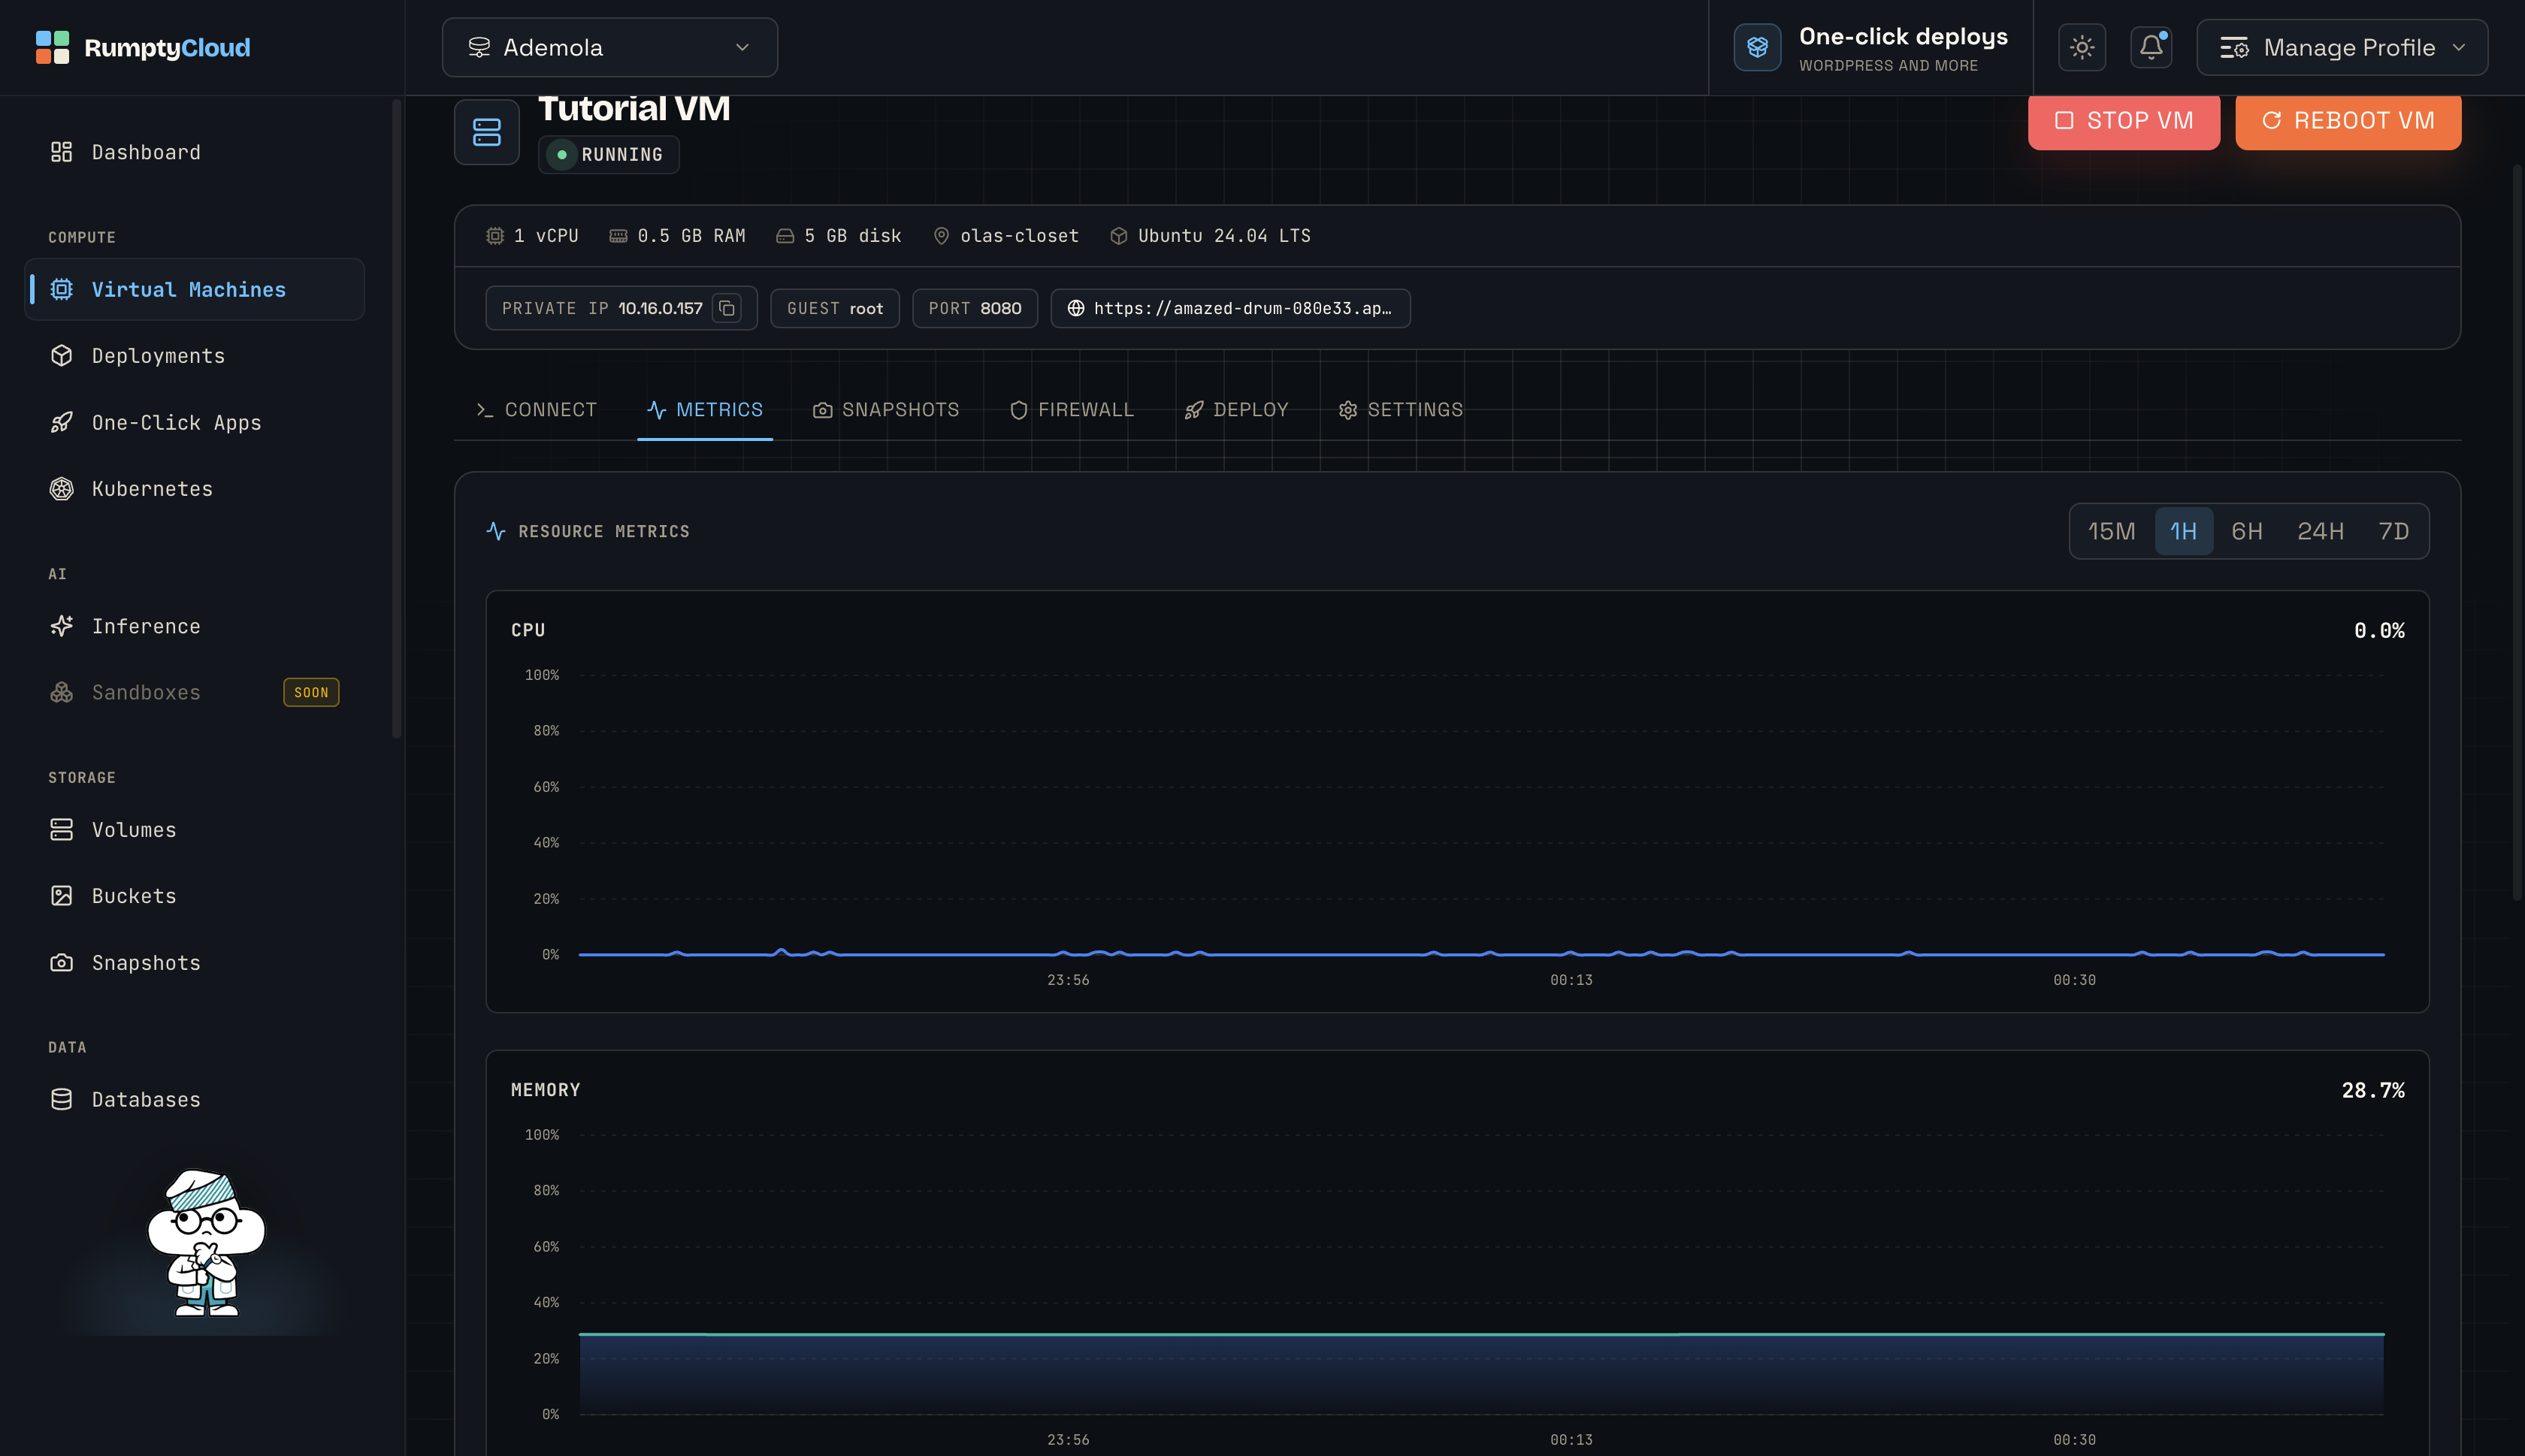
Task: Switch to the DEPLOY tab
Action: click(1236, 410)
